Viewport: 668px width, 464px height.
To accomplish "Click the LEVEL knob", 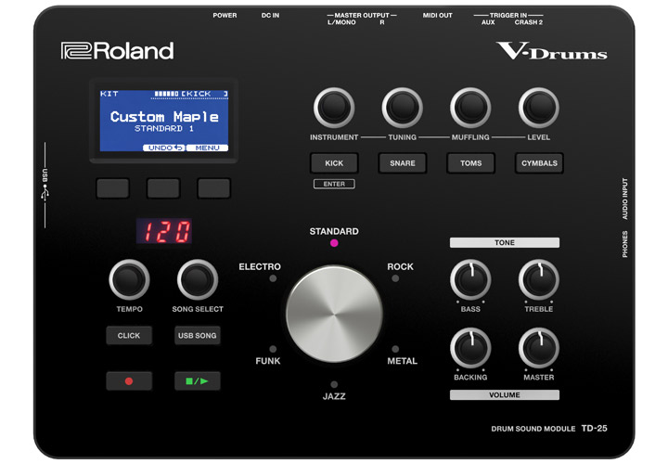I will [539, 108].
